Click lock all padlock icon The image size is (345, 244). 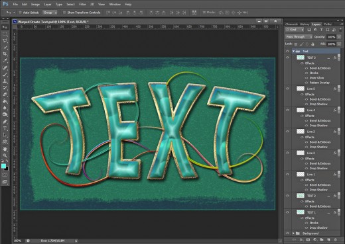coord(312,44)
